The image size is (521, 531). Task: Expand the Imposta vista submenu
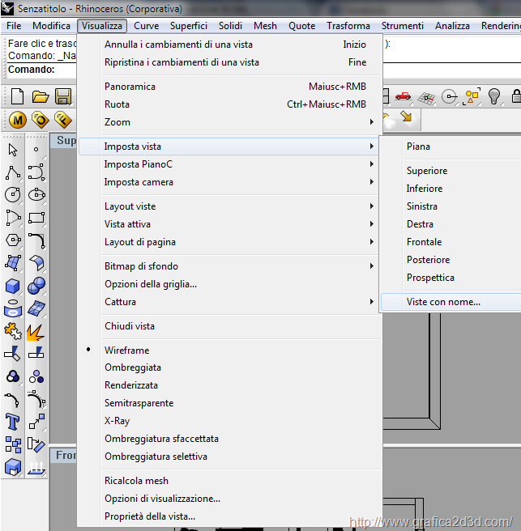[229, 147]
